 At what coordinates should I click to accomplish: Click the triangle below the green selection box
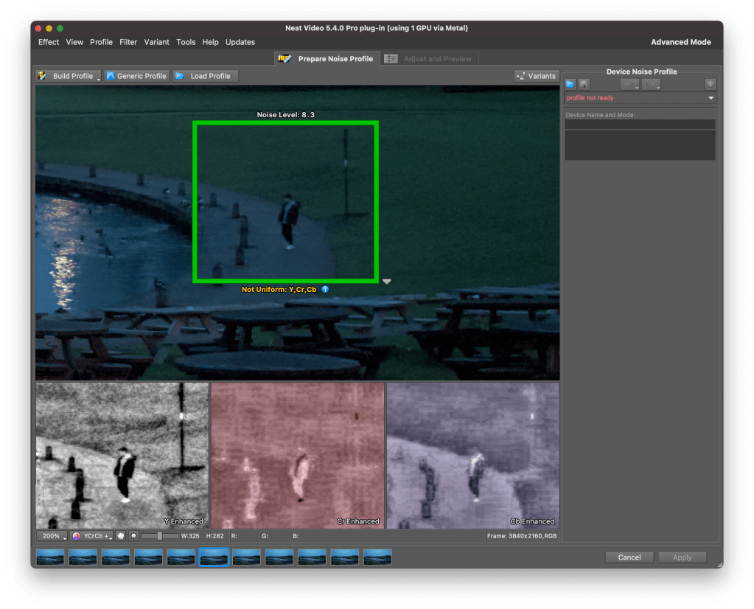click(x=387, y=282)
